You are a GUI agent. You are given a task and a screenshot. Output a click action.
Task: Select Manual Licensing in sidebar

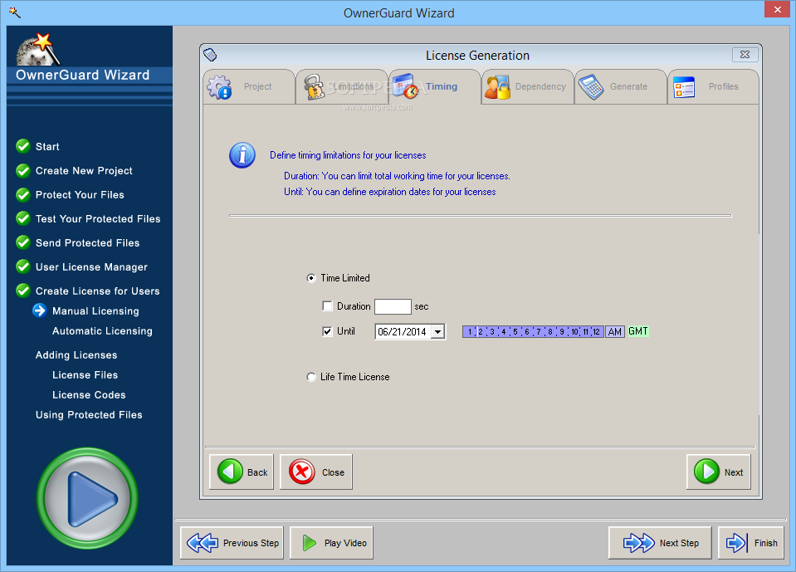point(95,311)
